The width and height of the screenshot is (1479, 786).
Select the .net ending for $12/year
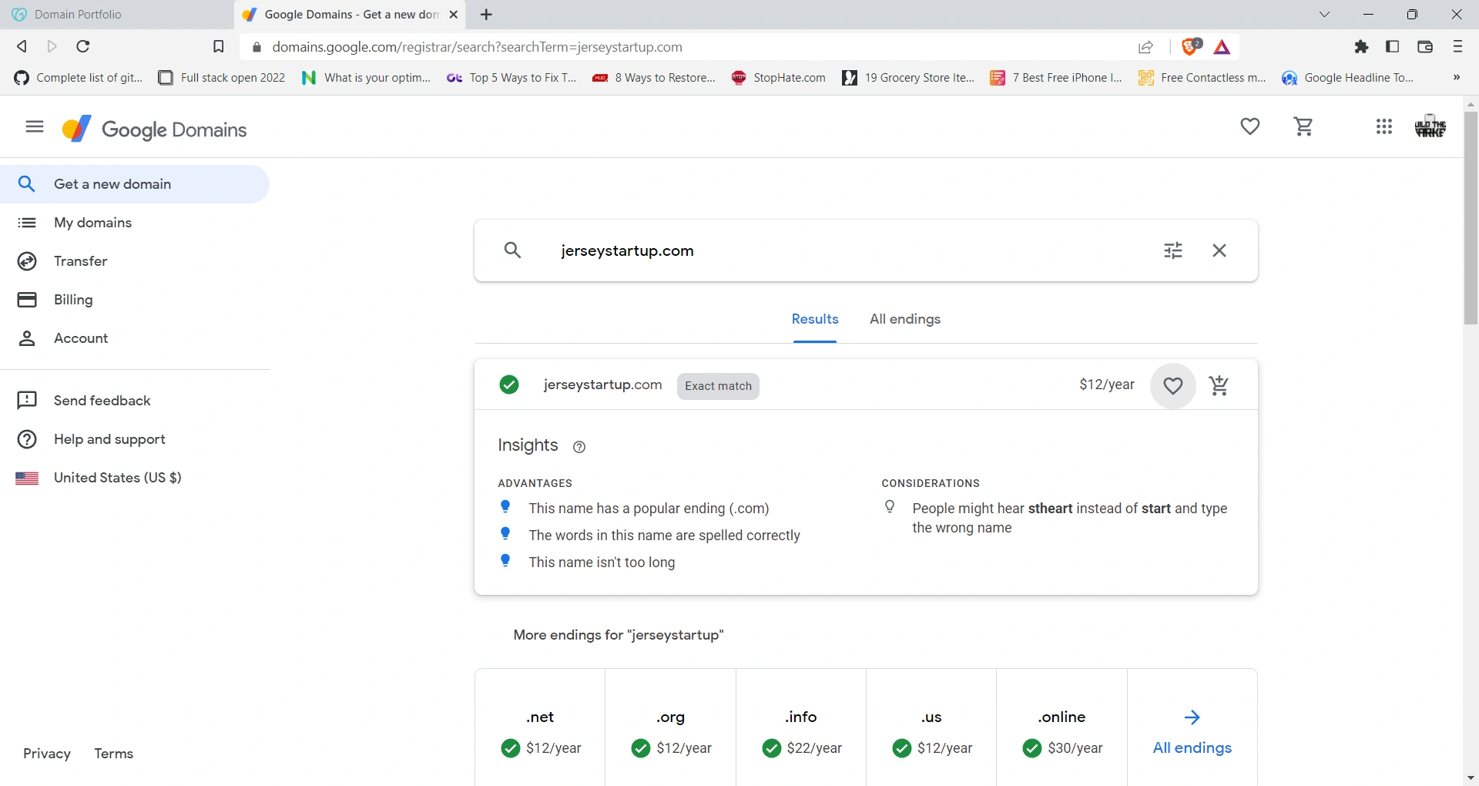pyautogui.click(x=540, y=732)
